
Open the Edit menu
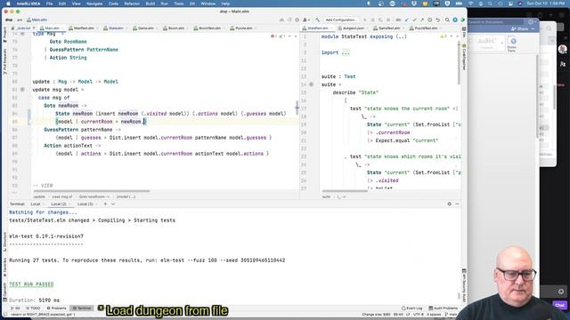click(62, 4)
